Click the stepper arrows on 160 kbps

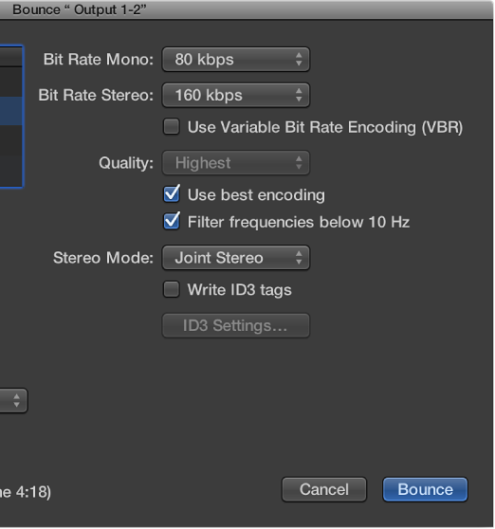tap(299, 95)
